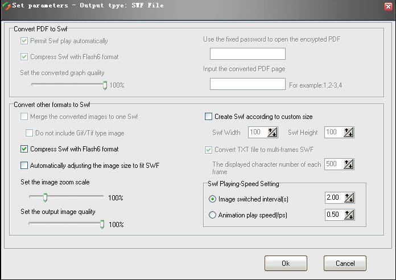Click the Animation play speed spinner
Viewport: 396px width, 280px height.
pos(349,215)
